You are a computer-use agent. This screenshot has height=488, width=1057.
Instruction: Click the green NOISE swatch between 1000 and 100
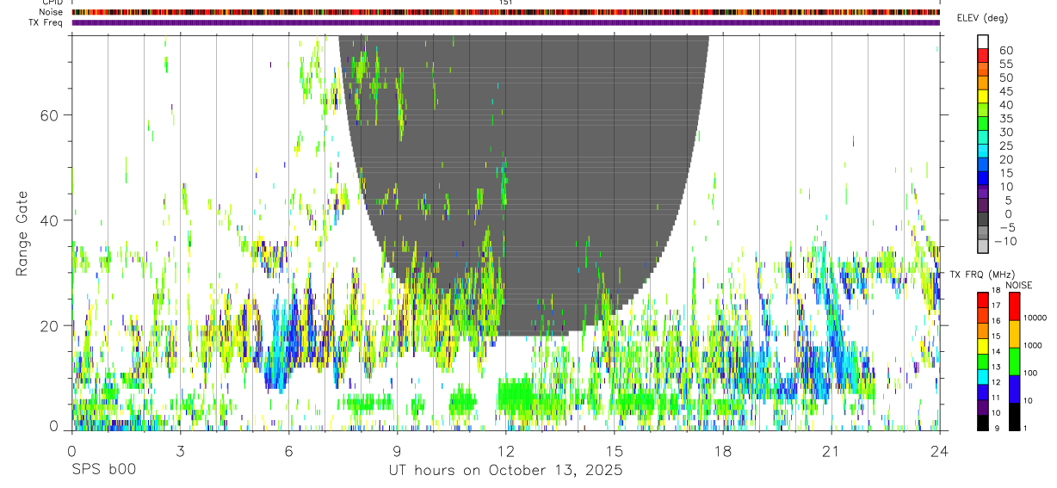click(1013, 361)
